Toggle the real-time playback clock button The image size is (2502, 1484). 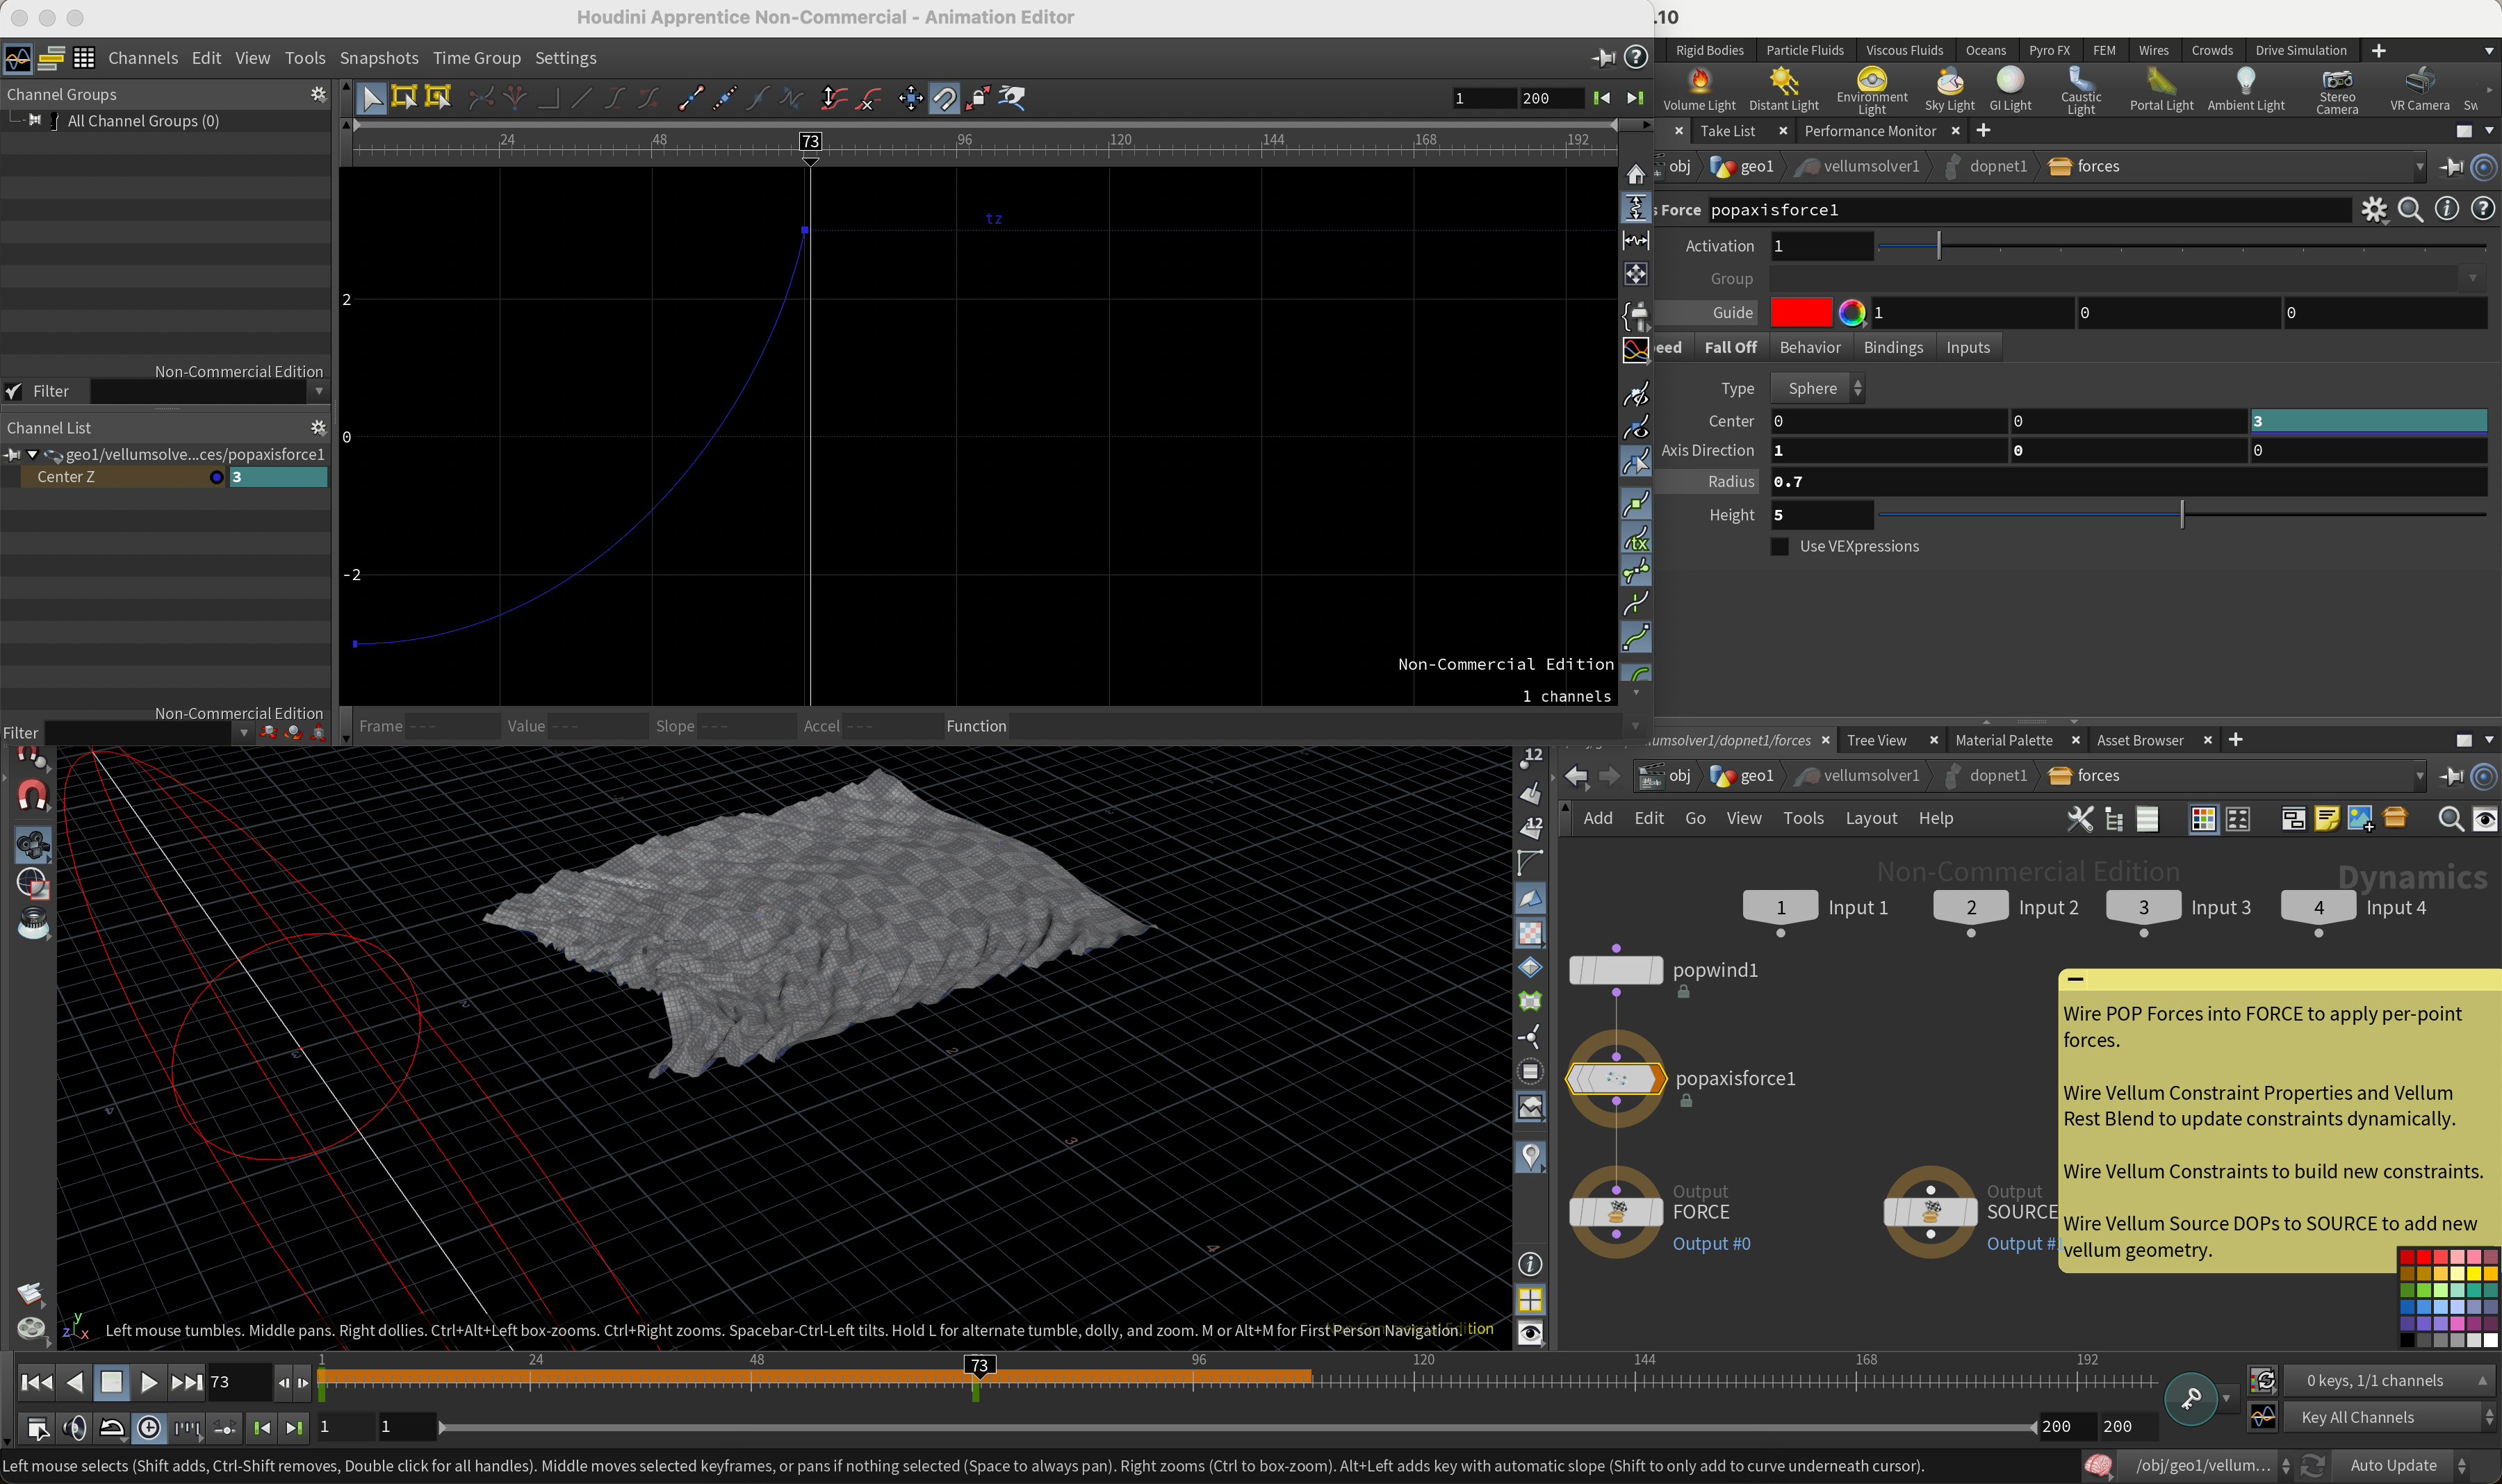click(x=148, y=1427)
